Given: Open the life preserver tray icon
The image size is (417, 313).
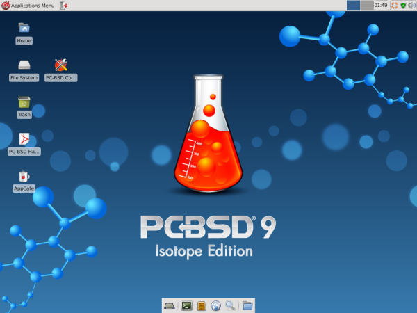Looking at the screenshot, I should click(394, 6).
